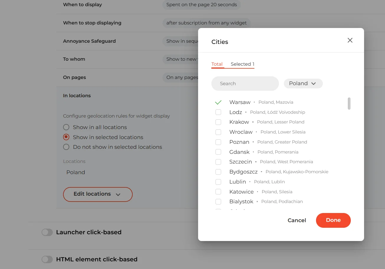Click the Done button
Screen dimensions: 385x269
coord(333,220)
